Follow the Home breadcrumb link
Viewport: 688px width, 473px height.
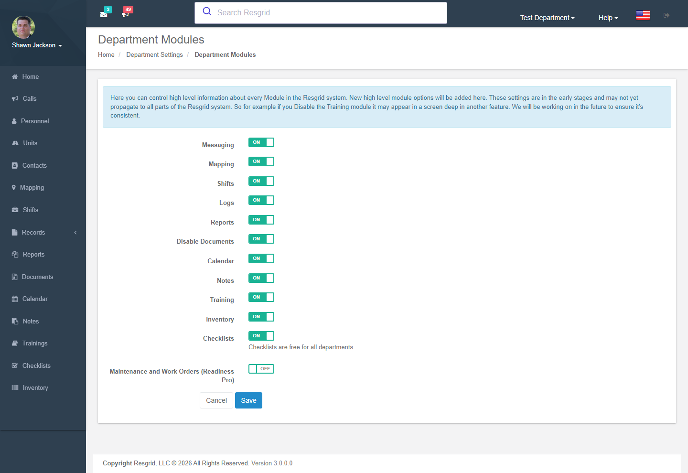(x=106, y=55)
